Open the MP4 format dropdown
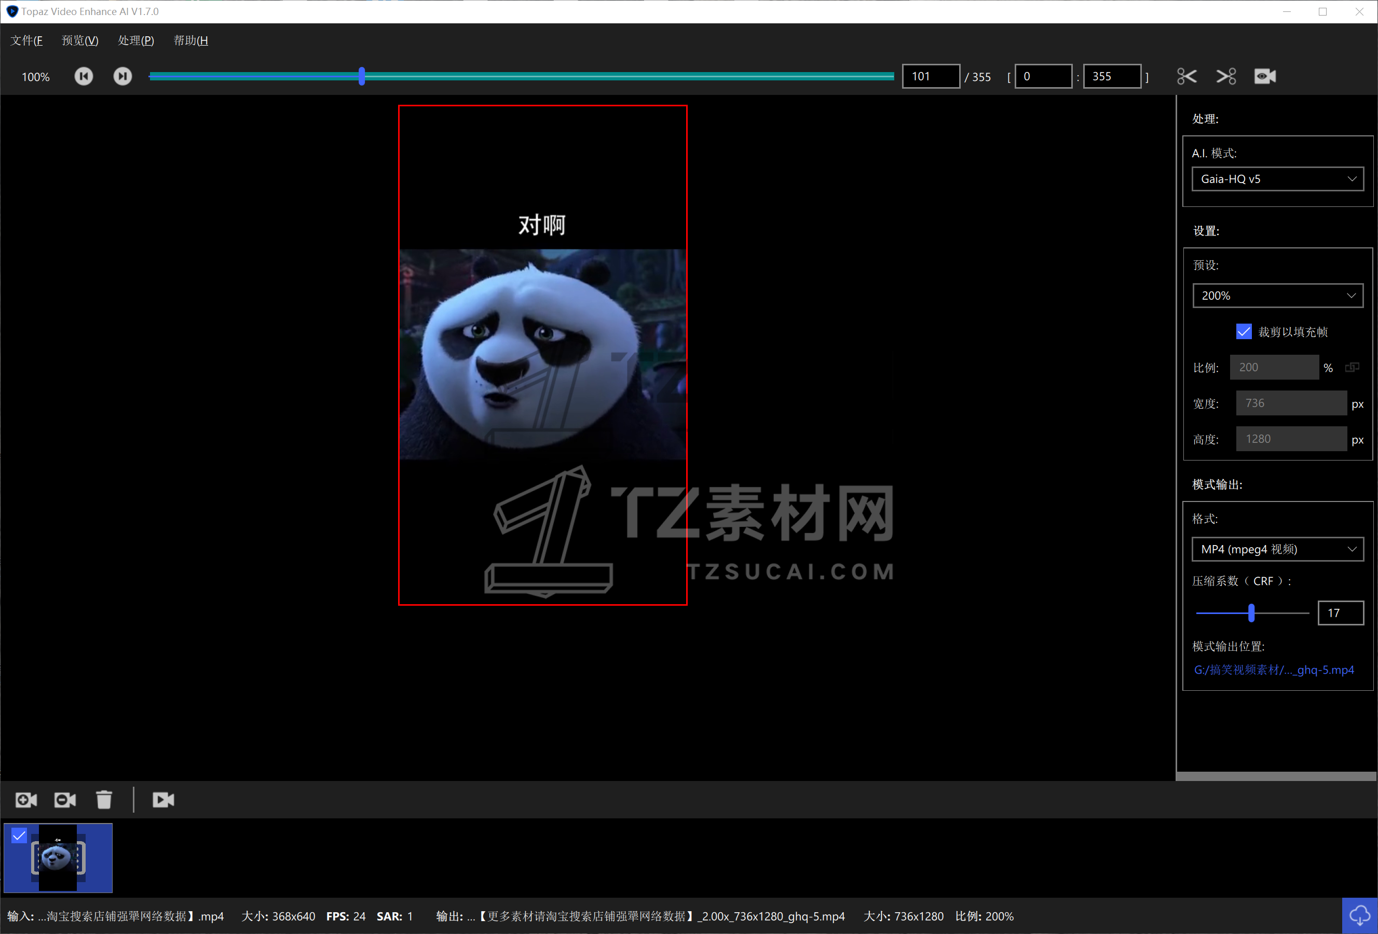This screenshot has height=934, width=1378. [1277, 549]
